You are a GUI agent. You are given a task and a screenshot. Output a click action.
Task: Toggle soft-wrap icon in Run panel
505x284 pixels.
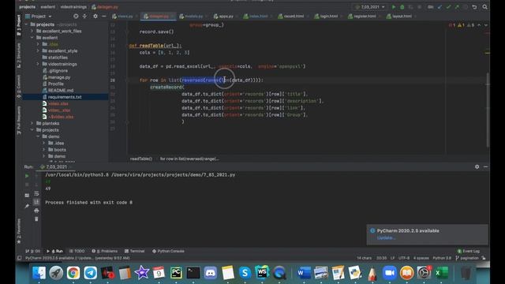coord(36,193)
